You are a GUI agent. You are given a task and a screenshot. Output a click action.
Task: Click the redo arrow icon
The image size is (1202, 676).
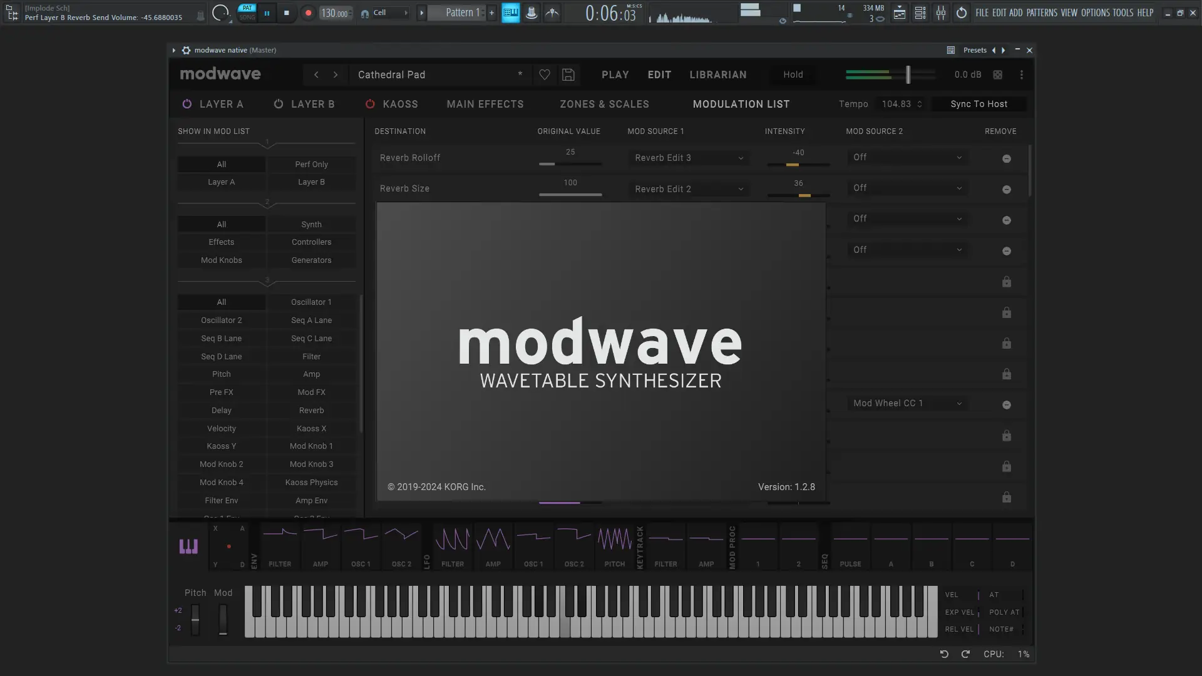(965, 654)
